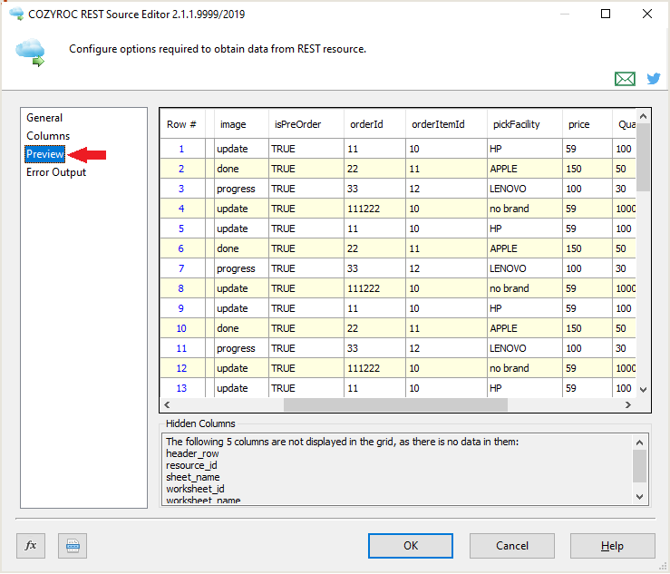Click LENOVO in row 3

pos(525,189)
